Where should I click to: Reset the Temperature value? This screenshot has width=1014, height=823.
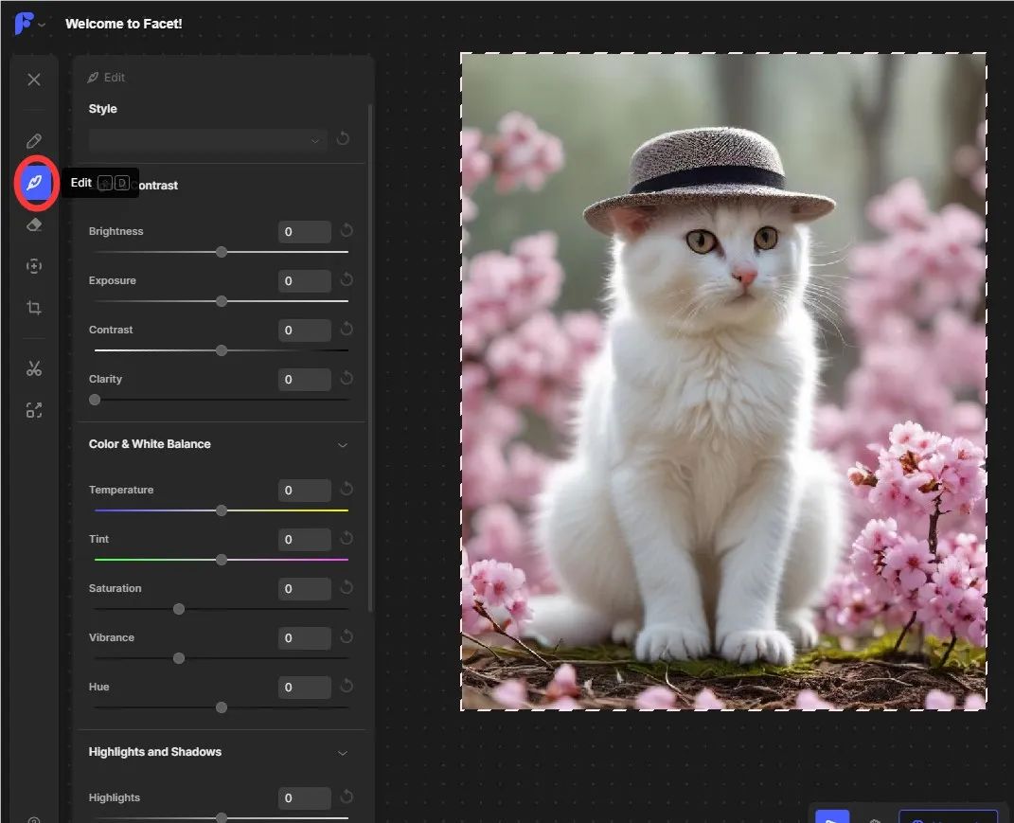click(347, 490)
